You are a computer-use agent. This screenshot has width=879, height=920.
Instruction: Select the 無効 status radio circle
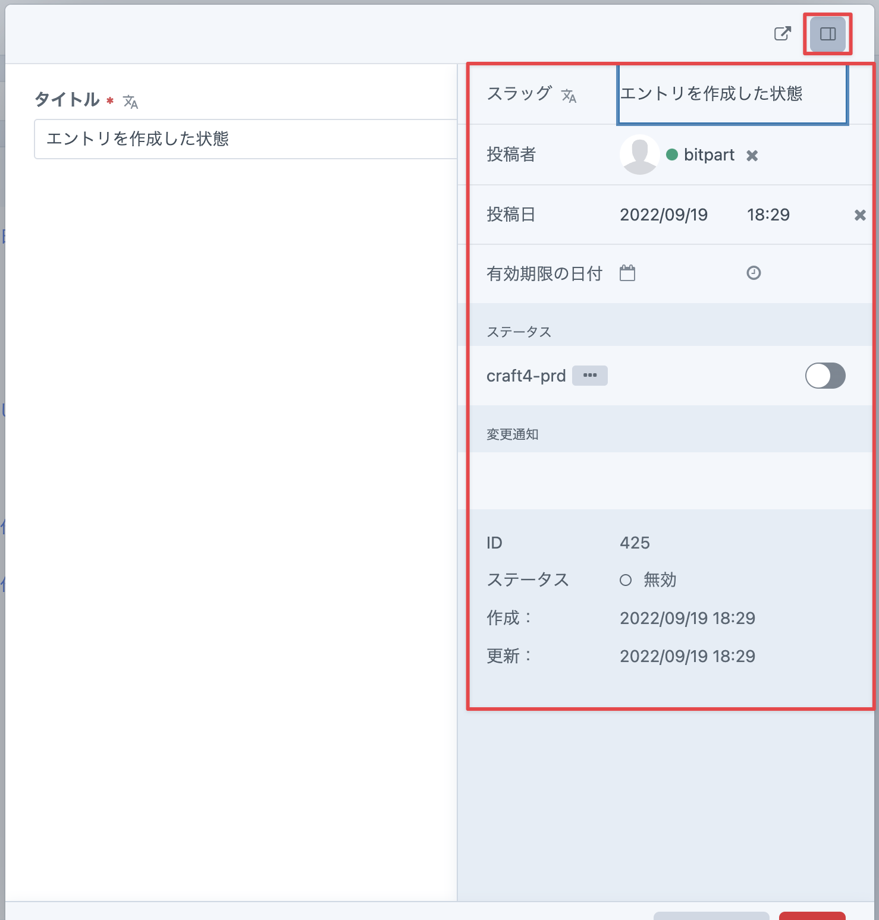pos(625,580)
